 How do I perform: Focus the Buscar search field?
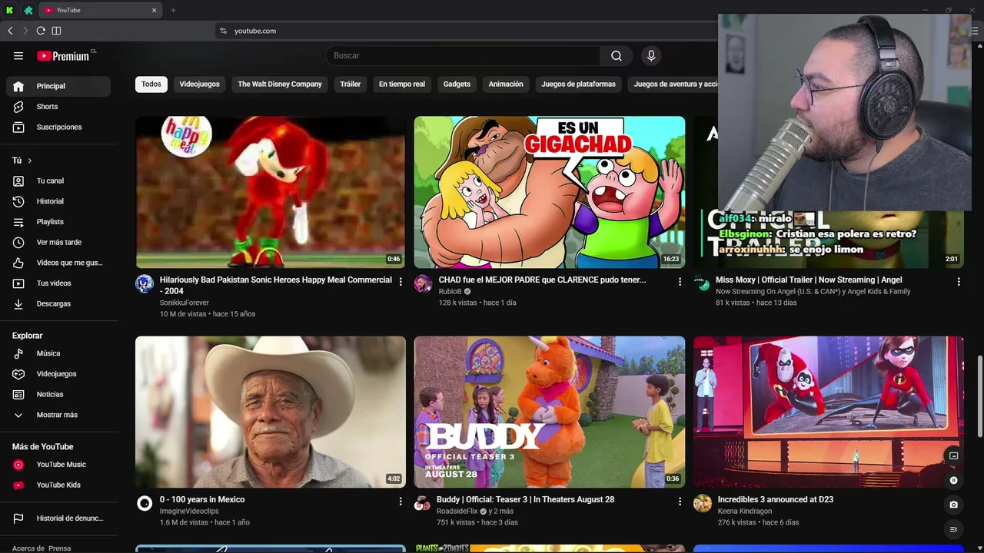coord(464,55)
